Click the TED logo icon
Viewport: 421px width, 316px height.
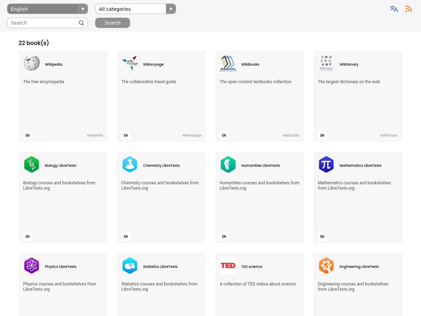(x=228, y=265)
